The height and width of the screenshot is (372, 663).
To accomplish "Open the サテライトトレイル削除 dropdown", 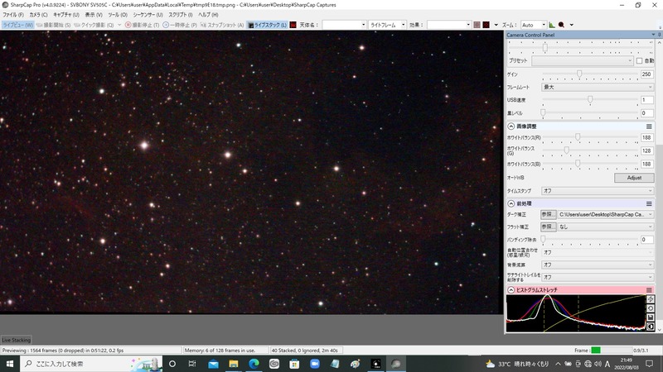I will (x=598, y=278).
